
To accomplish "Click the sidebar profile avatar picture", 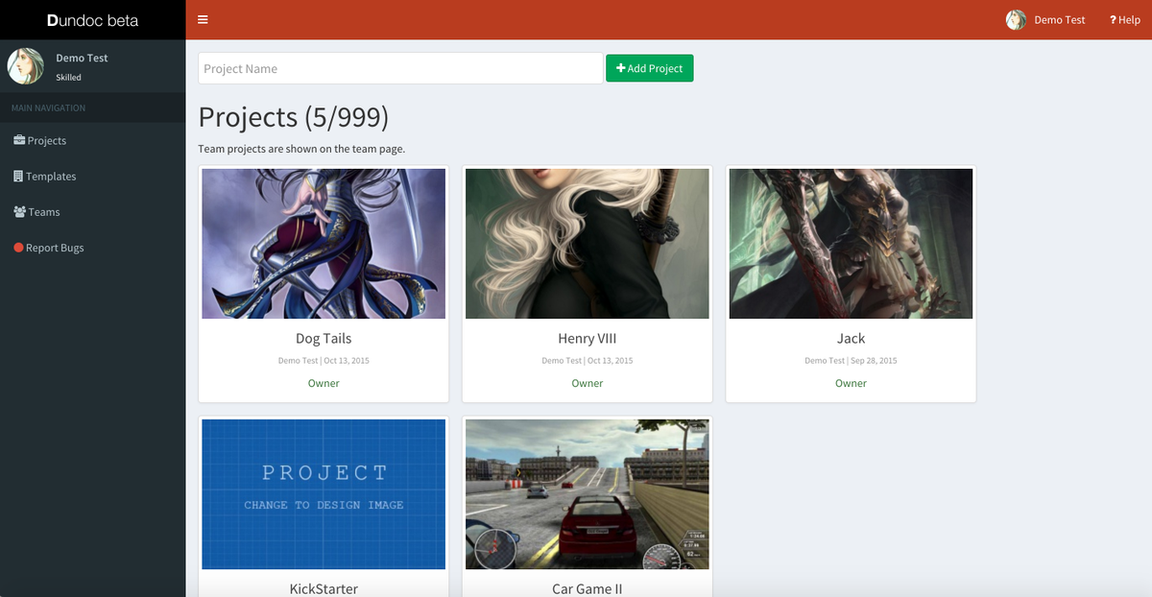I will 26,66.
